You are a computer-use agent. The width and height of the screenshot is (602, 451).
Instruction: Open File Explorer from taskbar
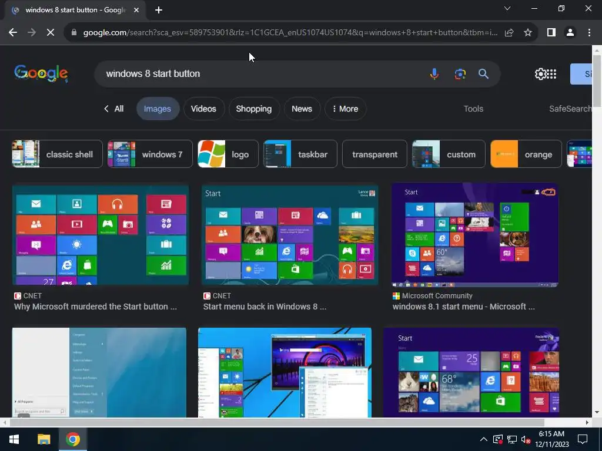click(x=44, y=439)
